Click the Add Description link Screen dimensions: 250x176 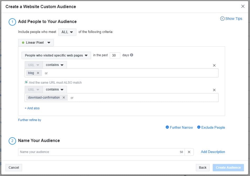(x=213, y=152)
